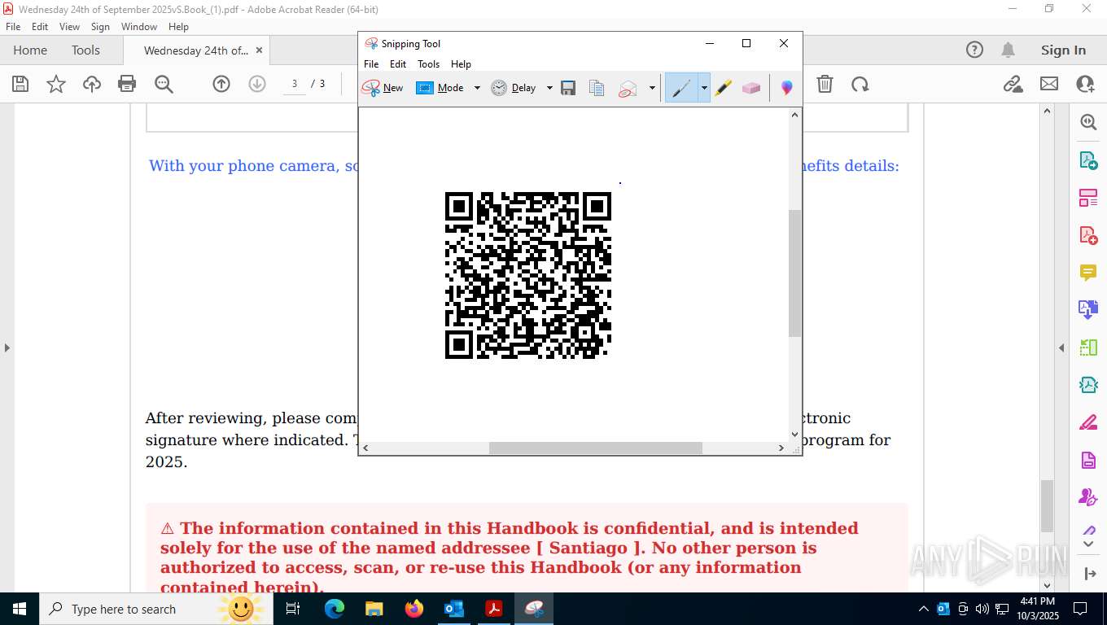Expand the Delay dropdown arrow in Snipping Tool

pos(549,88)
